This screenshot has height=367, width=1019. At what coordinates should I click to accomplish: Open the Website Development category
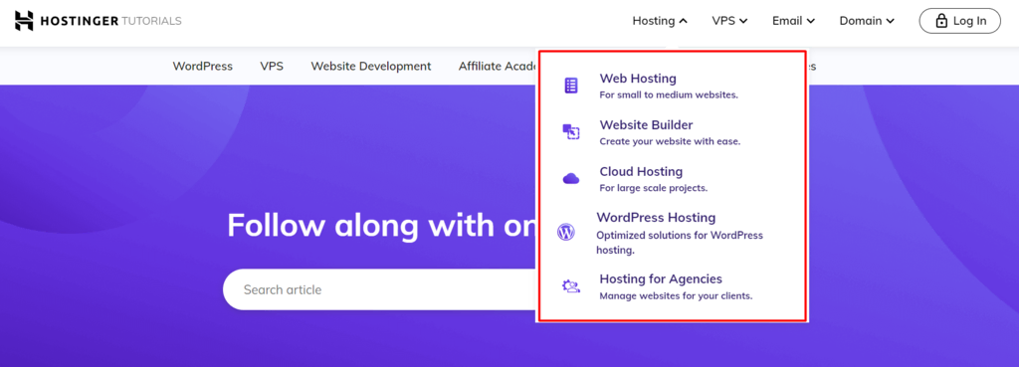pyautogui.click(x=371, y=67)
